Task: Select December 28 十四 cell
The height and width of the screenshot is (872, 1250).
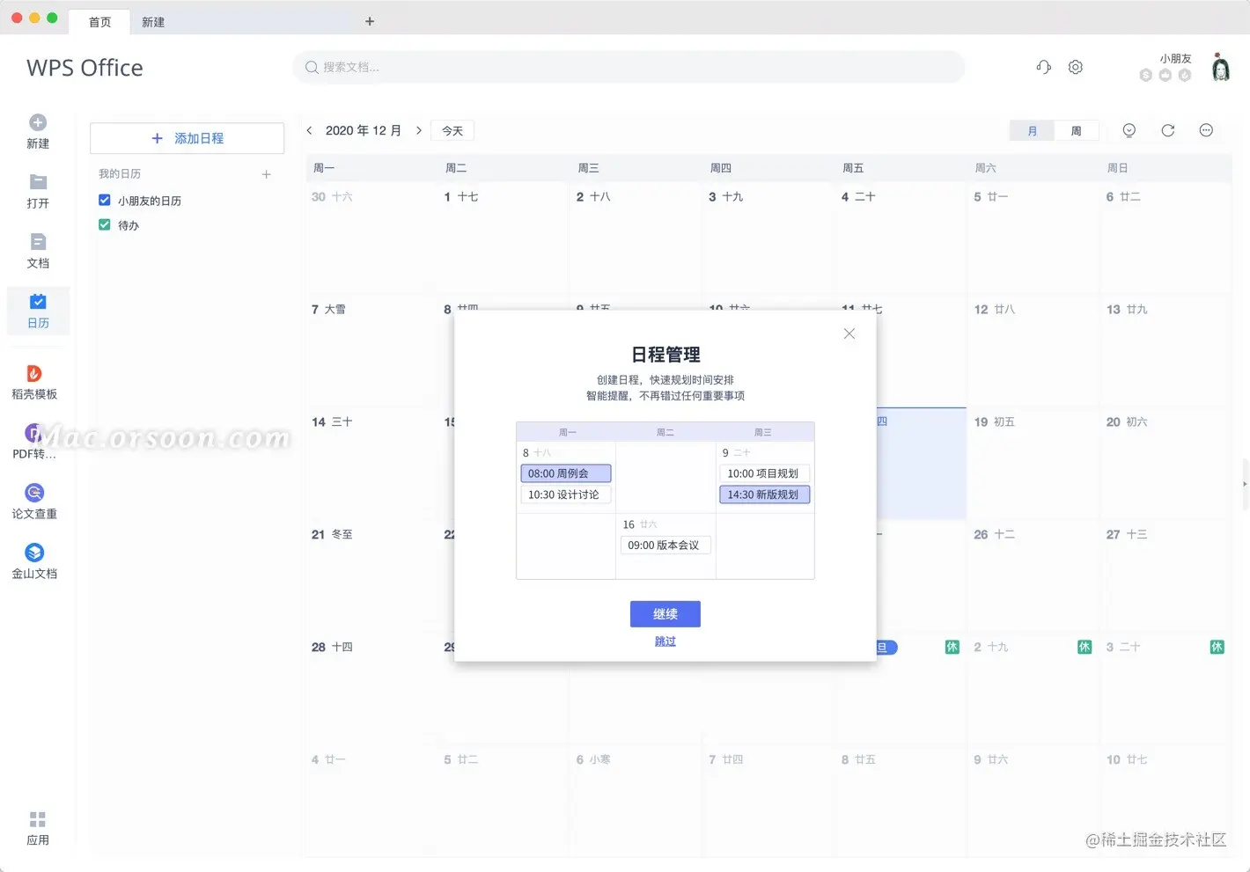Action: [x=371, y=688]
